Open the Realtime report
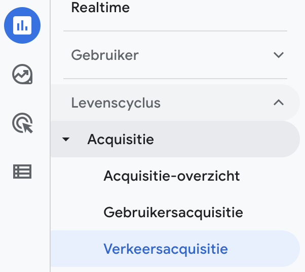Viewport: 305px width, 272px height. (x=100, y=8)
